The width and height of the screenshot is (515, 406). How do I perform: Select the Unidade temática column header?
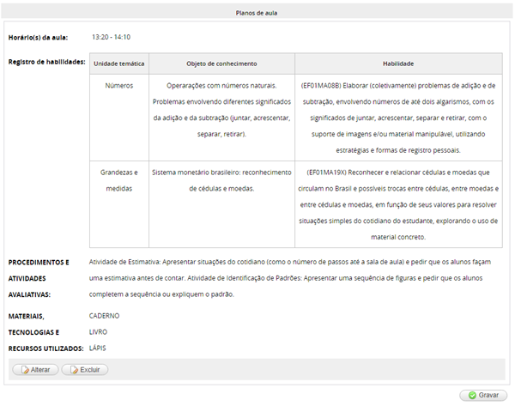tap(119, 64)
